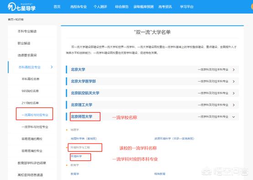Select 本科专业解读 in the sidebar
The width and height of the screenshot is (253, 180).
click(27, 31)
